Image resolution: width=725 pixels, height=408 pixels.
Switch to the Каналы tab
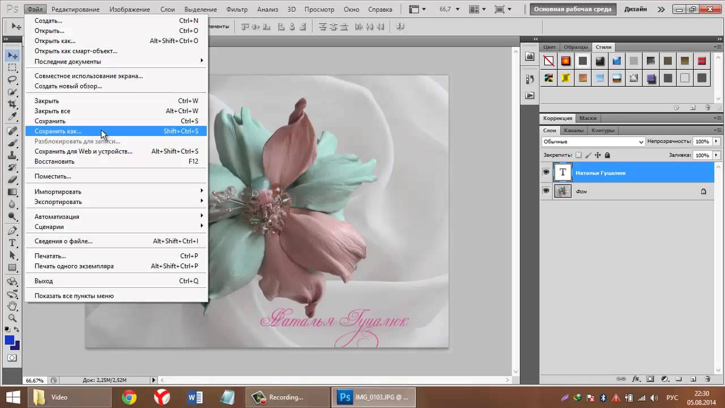[573, 130]
